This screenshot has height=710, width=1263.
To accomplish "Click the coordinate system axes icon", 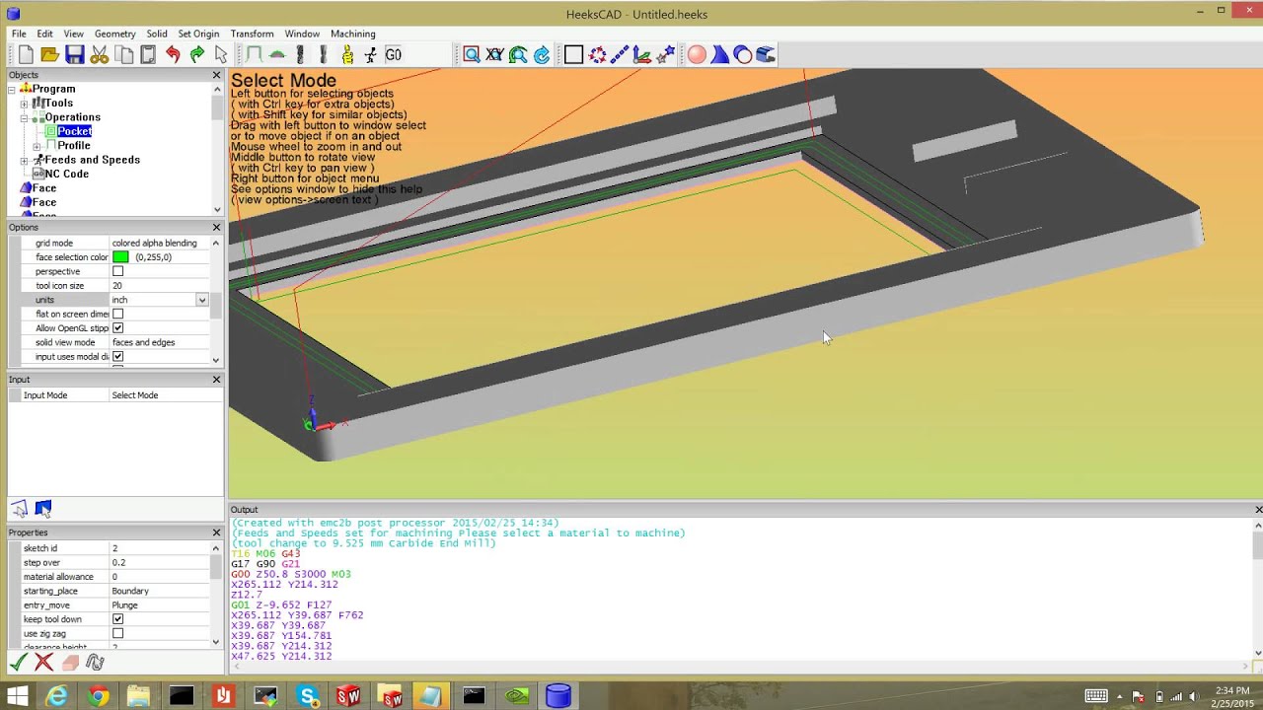I will (x=643, y=55).
